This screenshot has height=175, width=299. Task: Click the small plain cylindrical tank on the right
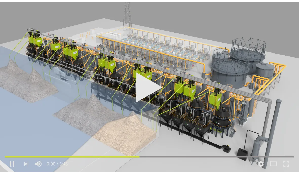click(265, 71)
